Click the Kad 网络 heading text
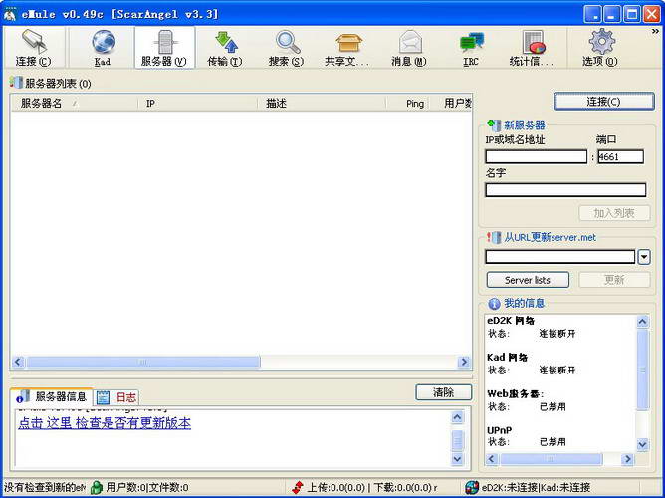Screen dimensions: 665x498 (508, 358)
